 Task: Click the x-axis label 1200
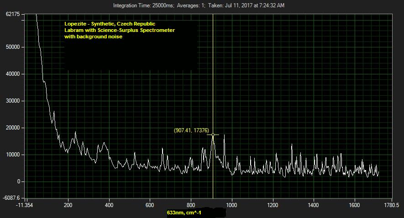[x=273, y=205]
